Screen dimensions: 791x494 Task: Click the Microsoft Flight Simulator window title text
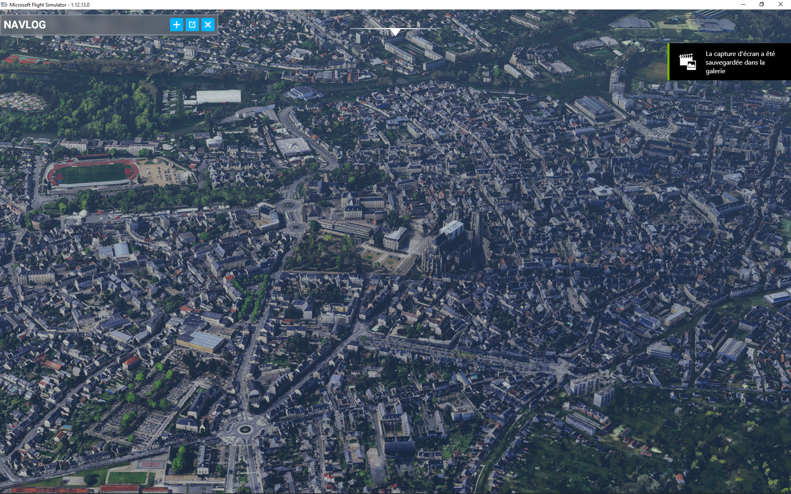pyautogui.click(x=49, y=5)
